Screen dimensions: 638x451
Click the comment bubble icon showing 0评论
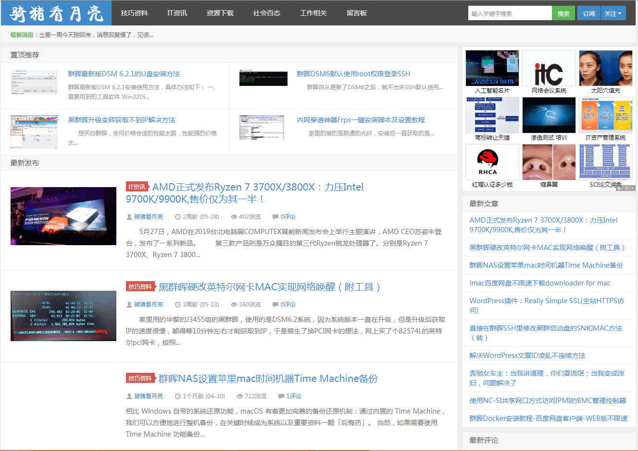click(275, 217)
